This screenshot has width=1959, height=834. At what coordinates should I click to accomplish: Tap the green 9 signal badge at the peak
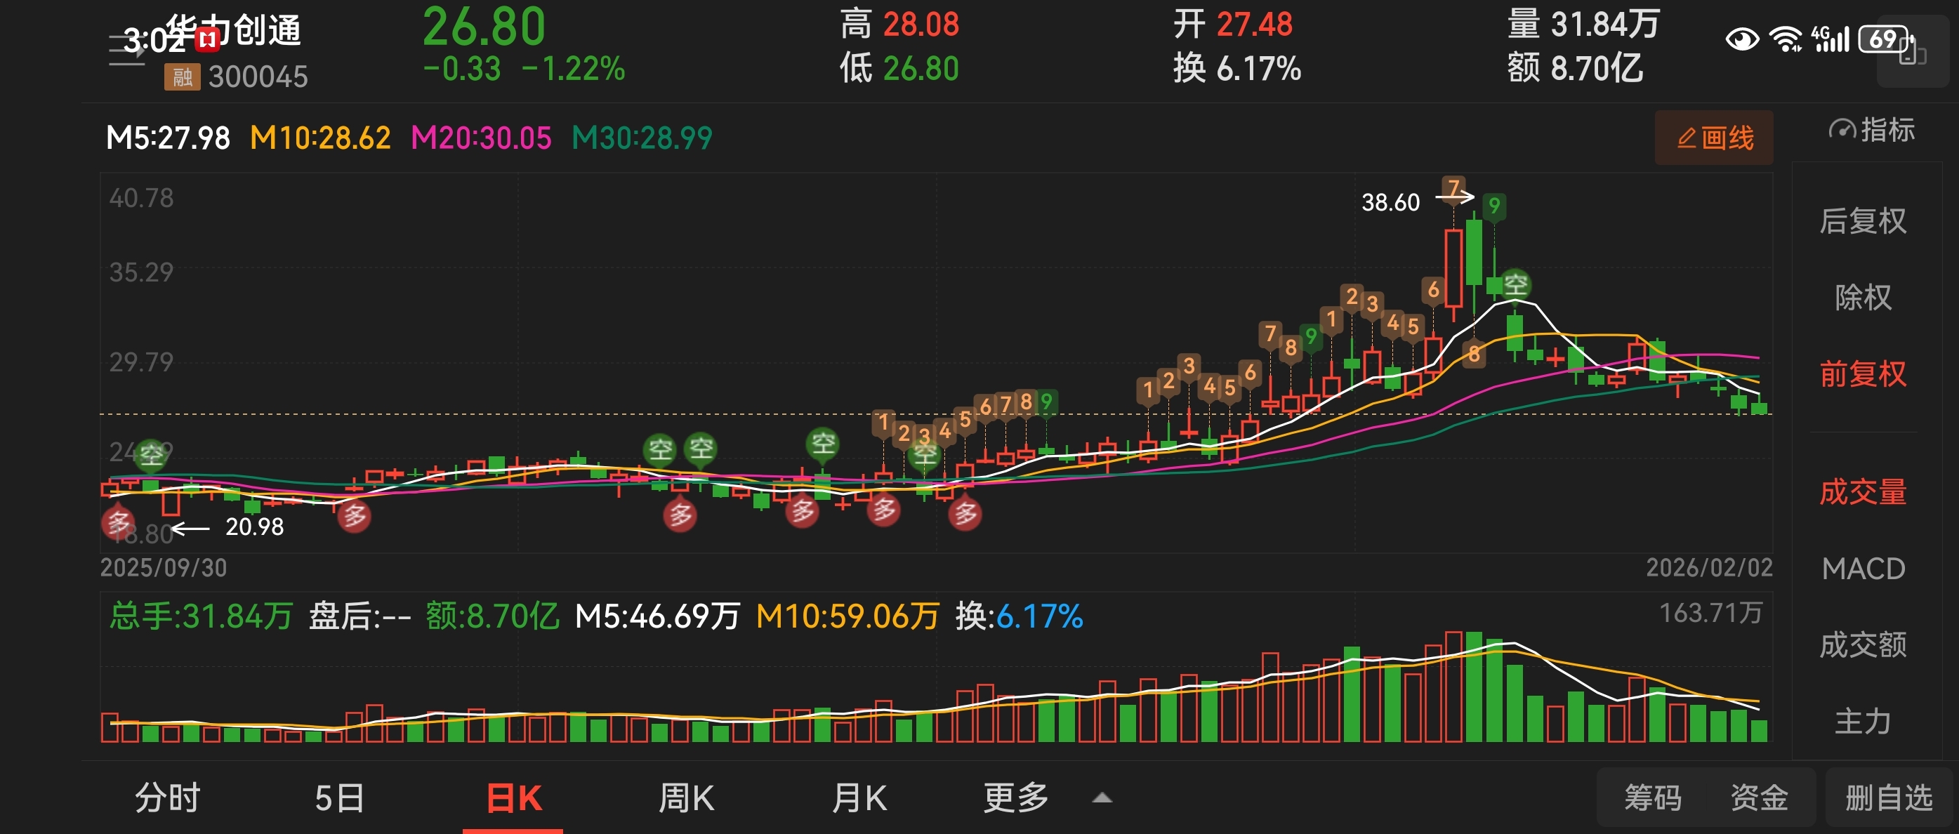tap(1493, 205)
